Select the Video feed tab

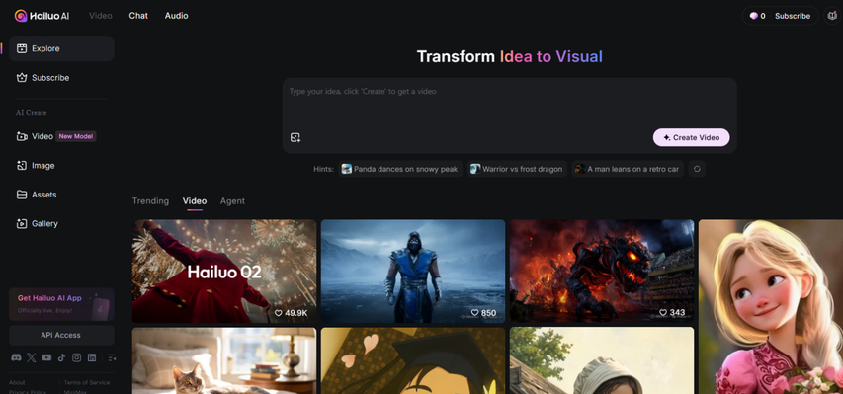point(195,201)
